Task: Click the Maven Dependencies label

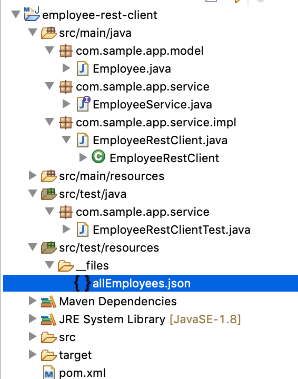Action: [118, 302]
